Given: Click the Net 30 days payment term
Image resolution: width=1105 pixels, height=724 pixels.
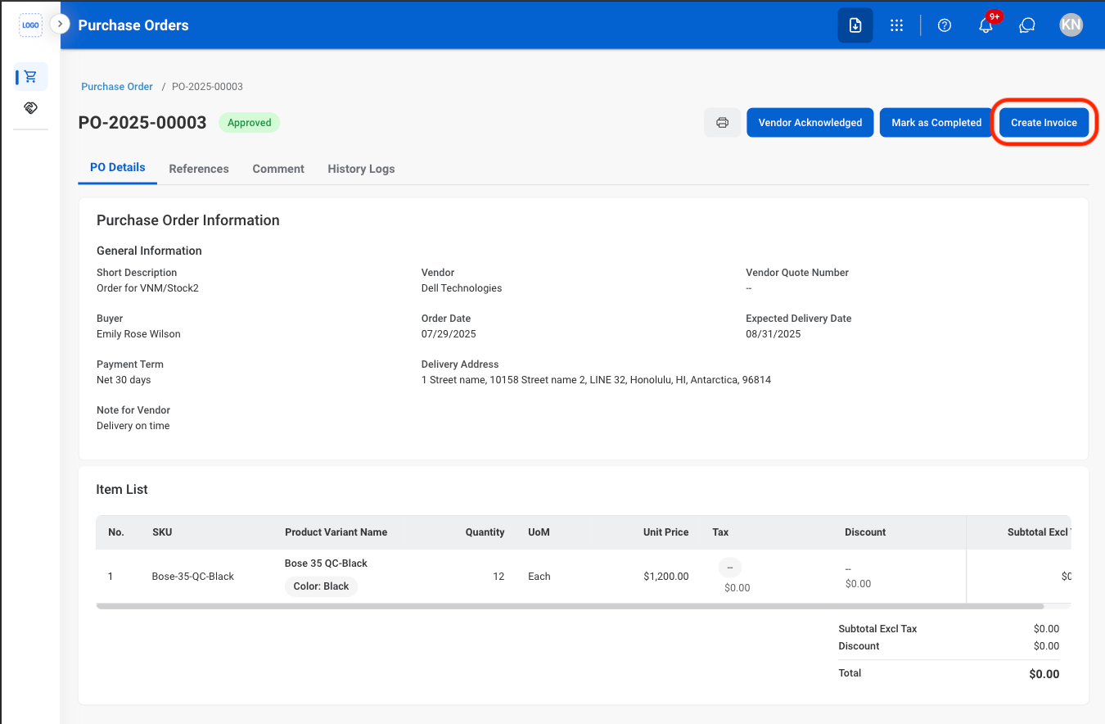Looking at the screenshot, I should pos(124,380).
